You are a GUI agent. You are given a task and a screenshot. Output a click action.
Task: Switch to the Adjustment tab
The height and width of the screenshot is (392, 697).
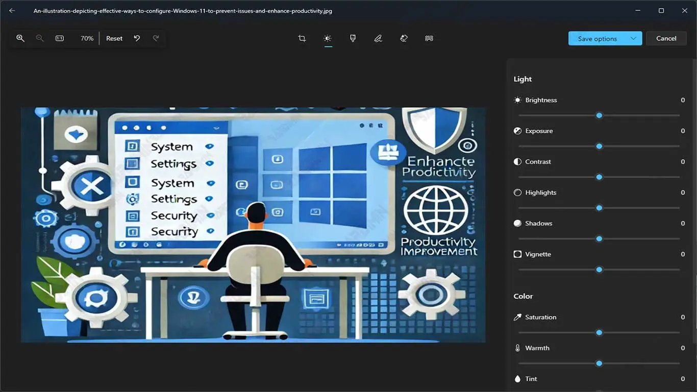pos(328,38)
